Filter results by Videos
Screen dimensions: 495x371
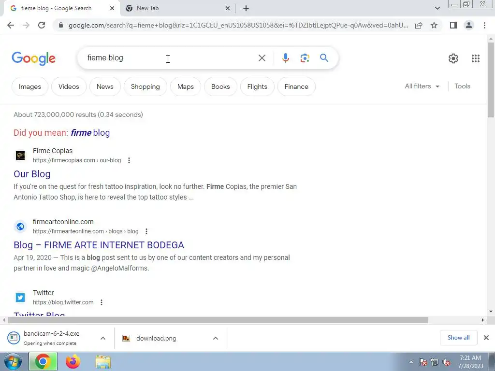[x=69, y=86]
